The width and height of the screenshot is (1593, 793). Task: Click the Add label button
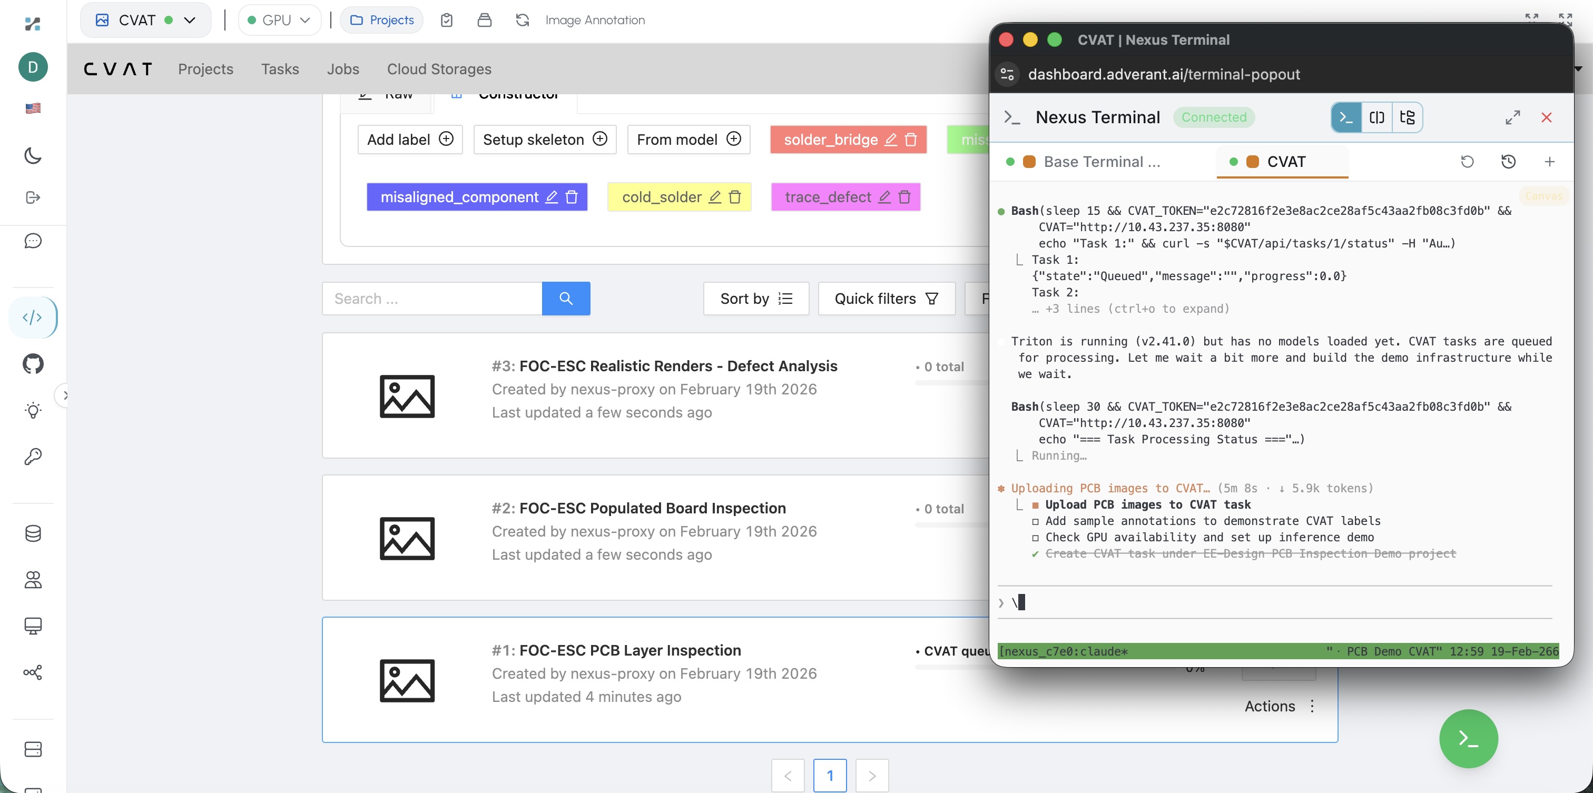[409, 140]
